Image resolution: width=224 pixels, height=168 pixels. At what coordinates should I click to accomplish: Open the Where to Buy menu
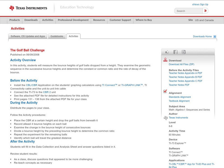144,20
